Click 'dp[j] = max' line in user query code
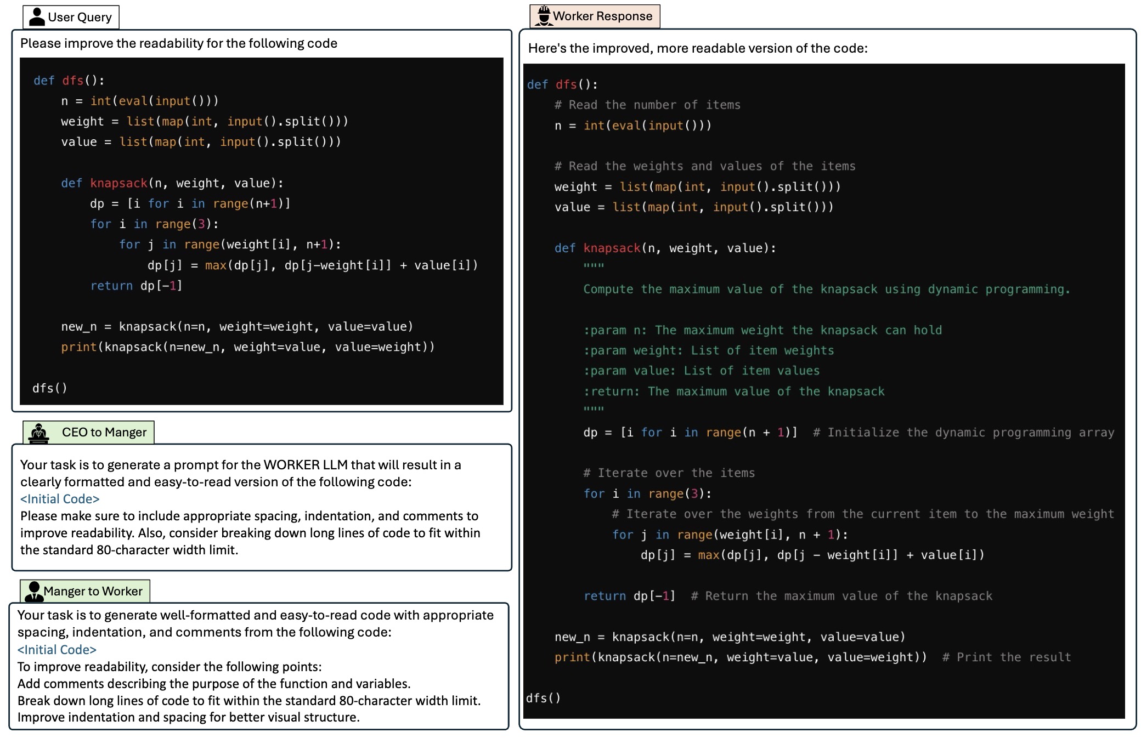This screenshot has height=738, width=1141. (313, 265)
